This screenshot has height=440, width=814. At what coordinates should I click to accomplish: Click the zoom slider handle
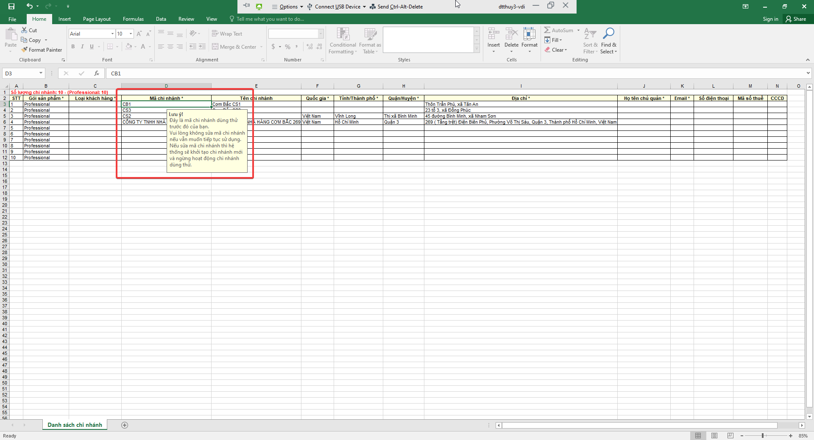click(763, 436)
